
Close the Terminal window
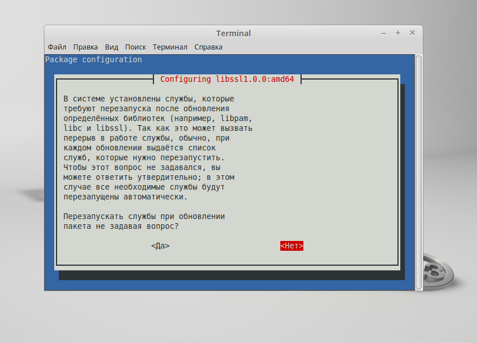point(412,33)
